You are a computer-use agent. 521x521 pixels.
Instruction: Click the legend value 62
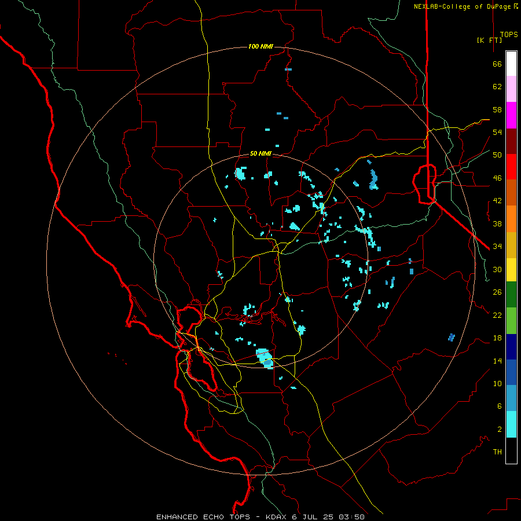pos(497,87)
